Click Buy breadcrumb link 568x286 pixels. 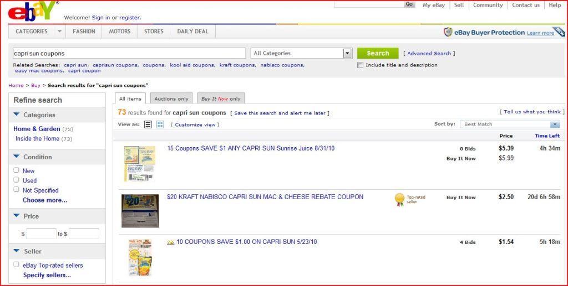[35, 86]
